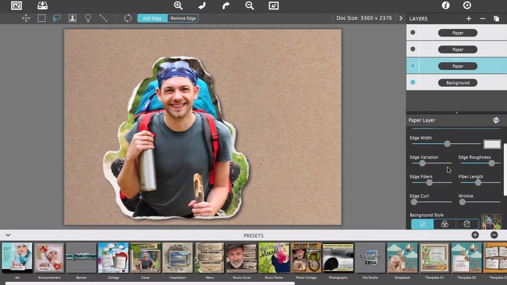Choose the move tool
The image size is (507, 285).
(x=26, y=18)
